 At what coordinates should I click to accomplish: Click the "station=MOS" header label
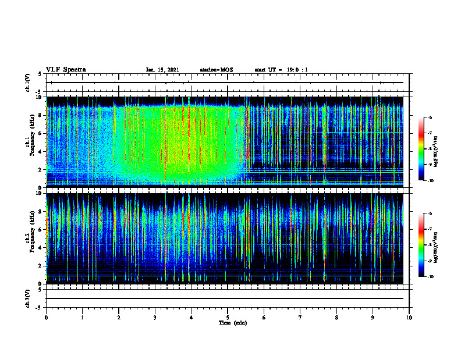[x=217, y=70]
